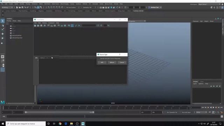The height and width of the screenshot is (126, 224).
Task: Choose MEL in Source Type dialog
Action: point(102,62)
